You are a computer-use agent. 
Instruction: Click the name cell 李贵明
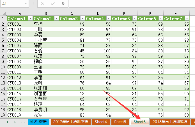pos(46,110)
